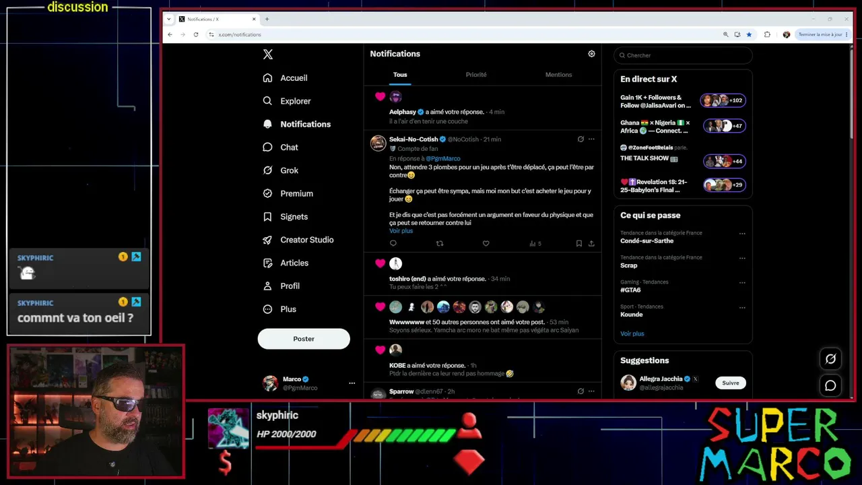Open the KOBE like notification

pyautogui.click(x=482, y=360)
